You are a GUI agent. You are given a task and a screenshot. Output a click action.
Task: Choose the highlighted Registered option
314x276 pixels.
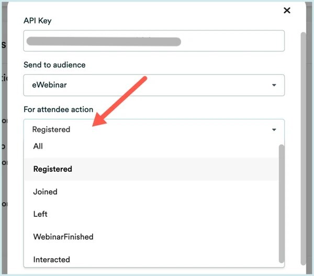pyautogui.click(x=53, y=169)
